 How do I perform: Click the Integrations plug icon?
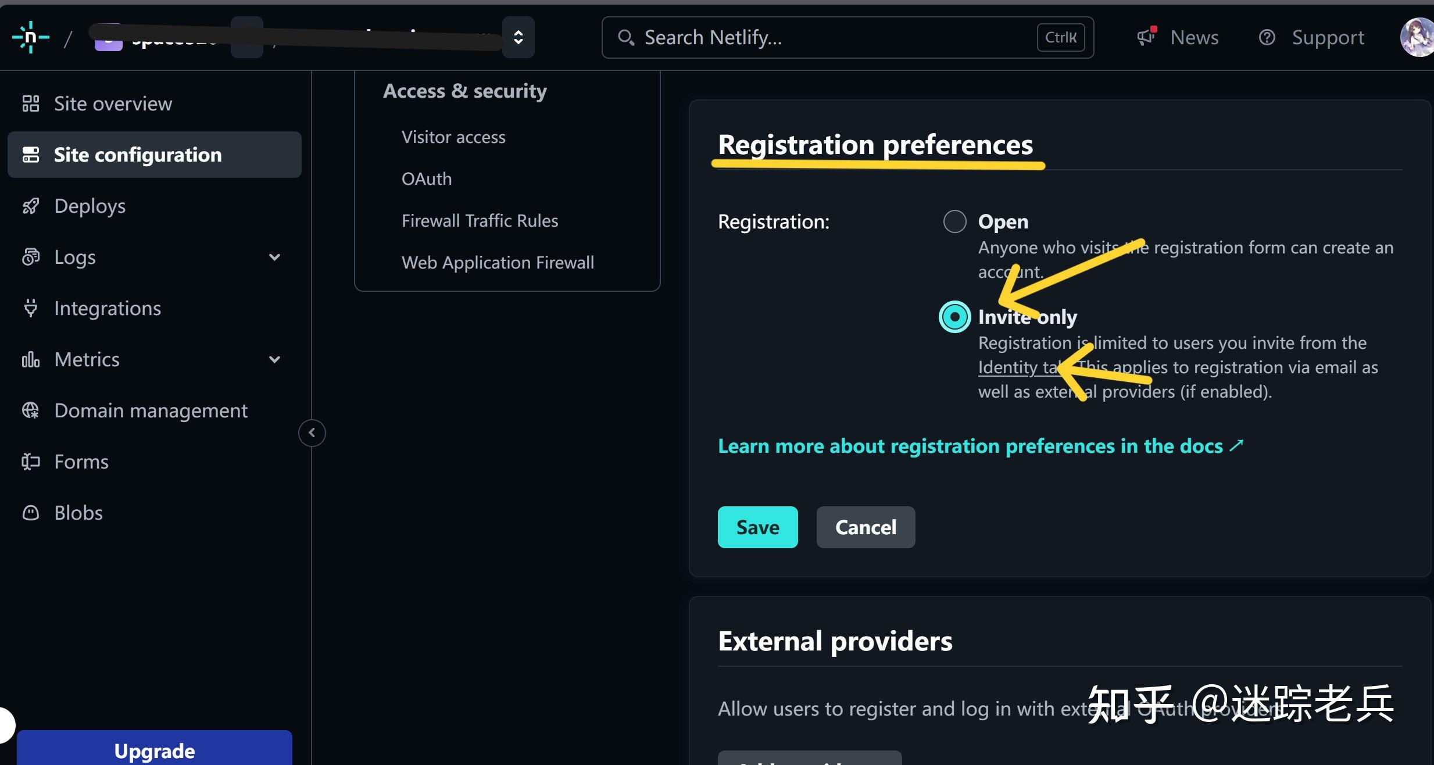point(31,308)
